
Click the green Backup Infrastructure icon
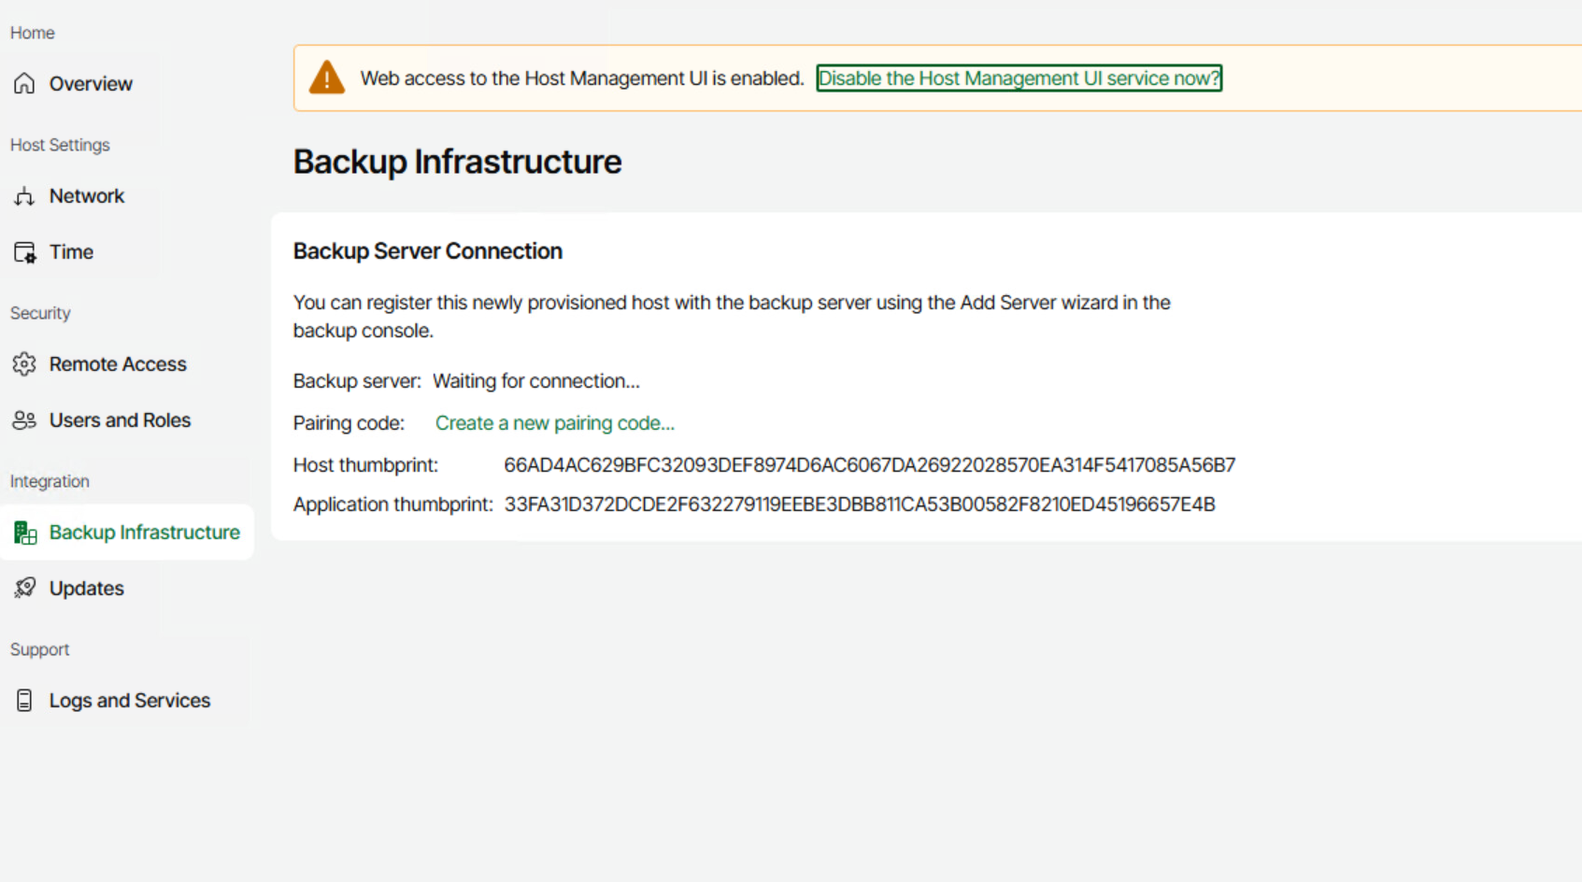click(25, 533)
